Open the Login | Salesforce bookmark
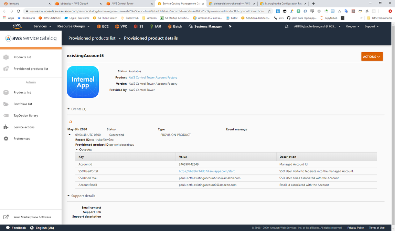Image resolution: width=395 pixels, height=231 pixels. click(x=77, y=18)
